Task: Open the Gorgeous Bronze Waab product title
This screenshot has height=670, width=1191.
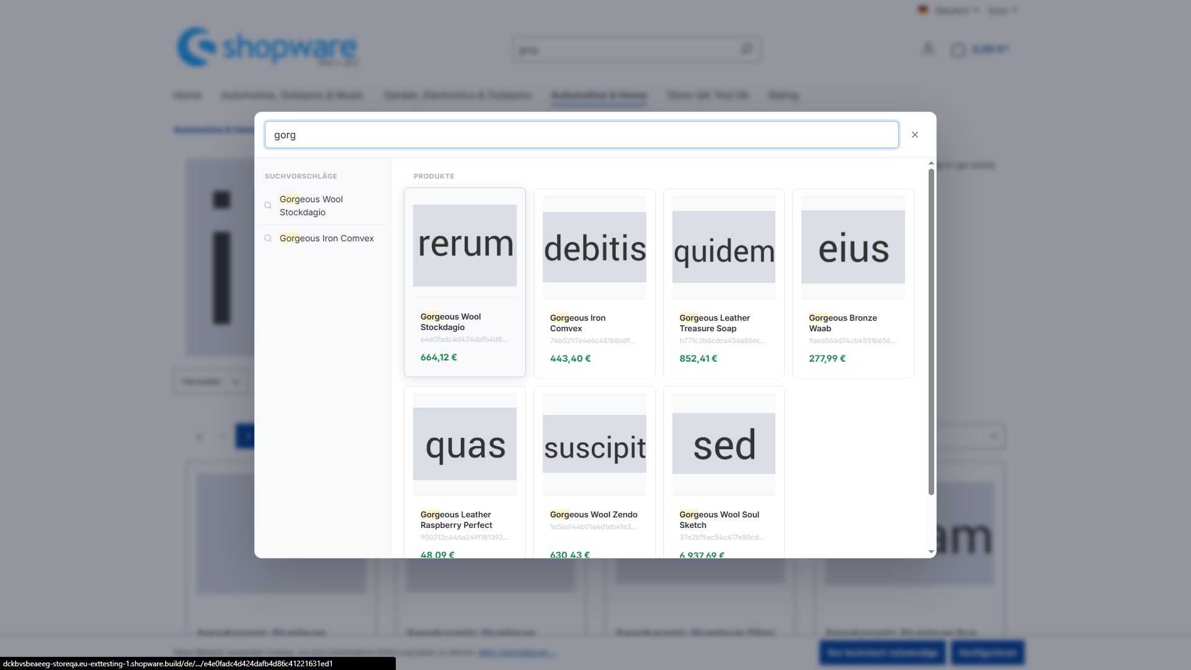Action: (842, 323)
